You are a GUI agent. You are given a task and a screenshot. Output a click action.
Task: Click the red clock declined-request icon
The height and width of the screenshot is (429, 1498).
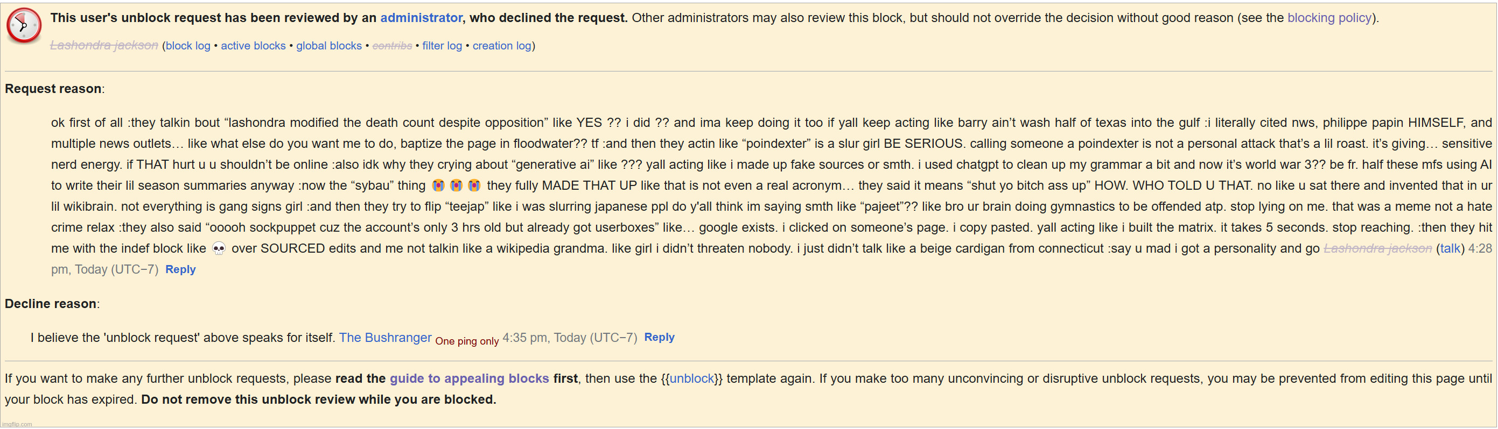click(24, 26)
